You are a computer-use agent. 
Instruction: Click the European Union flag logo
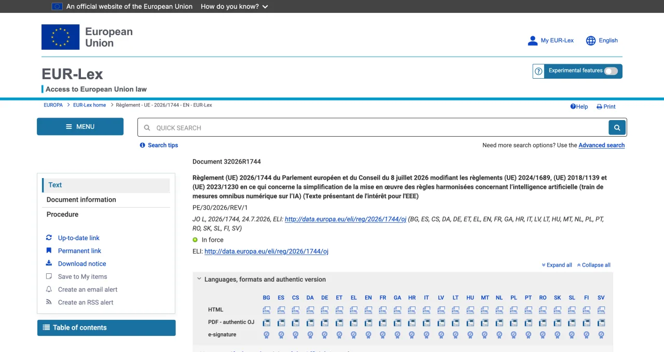click(x=60, y=37)
